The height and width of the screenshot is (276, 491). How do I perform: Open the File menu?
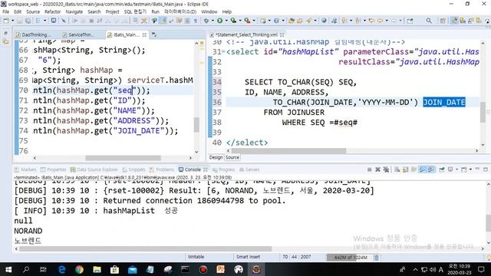coord(5,11)
